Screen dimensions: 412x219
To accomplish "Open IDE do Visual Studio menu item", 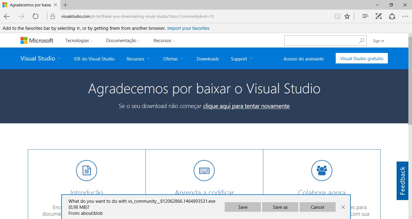I will tap(94, 59).
